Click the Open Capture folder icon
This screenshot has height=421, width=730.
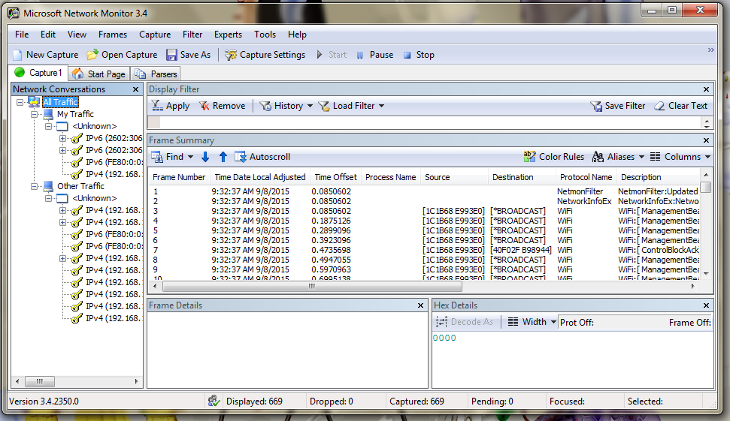pyautogui.click(x=92, y=55)
